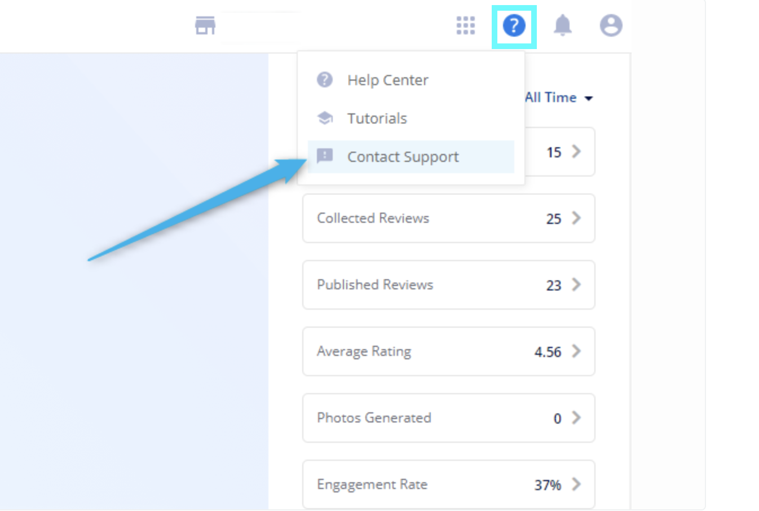
Task: Expand the Published Reviews chevron
Action: (x=576, y=284)
